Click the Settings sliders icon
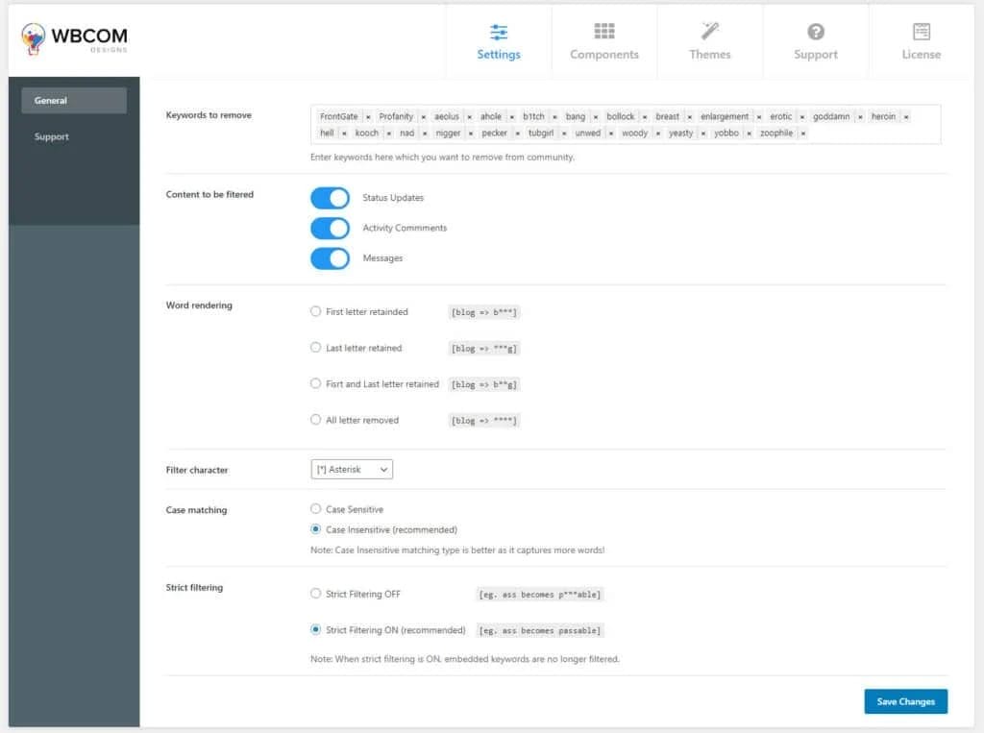984x733 pixels. (x=499, y=32)
